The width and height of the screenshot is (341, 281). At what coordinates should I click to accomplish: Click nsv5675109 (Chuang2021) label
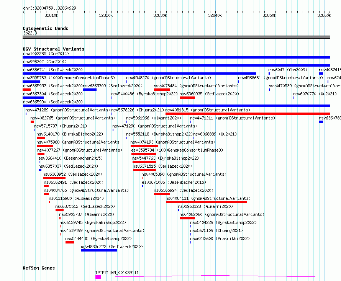pyautogui.click(x=216, y=230)
